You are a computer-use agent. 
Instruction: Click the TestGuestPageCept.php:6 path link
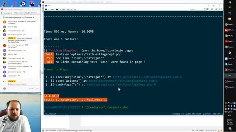point(123,81)
